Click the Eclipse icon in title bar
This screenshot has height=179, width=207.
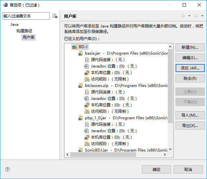[6, 5]
